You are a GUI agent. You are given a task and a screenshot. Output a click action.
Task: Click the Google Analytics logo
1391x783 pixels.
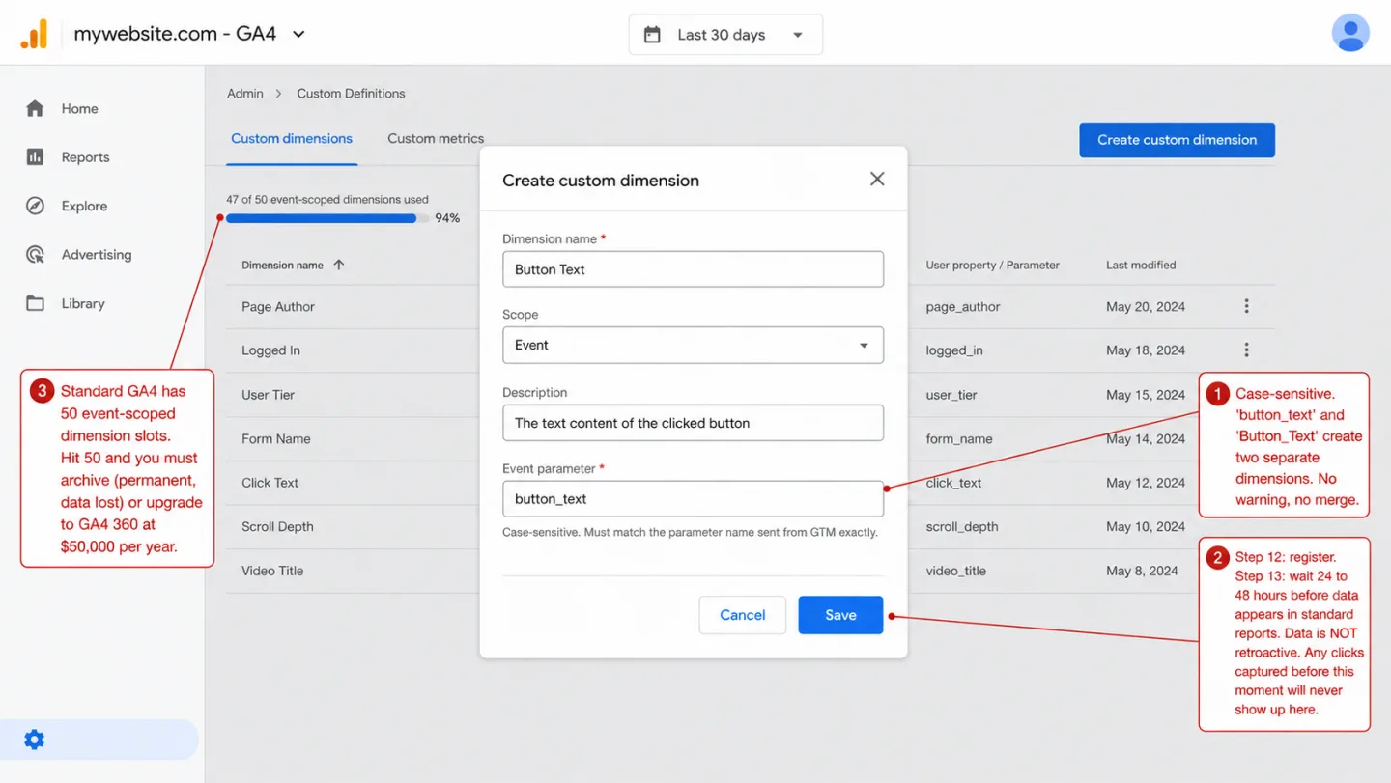tap(34, 34)
